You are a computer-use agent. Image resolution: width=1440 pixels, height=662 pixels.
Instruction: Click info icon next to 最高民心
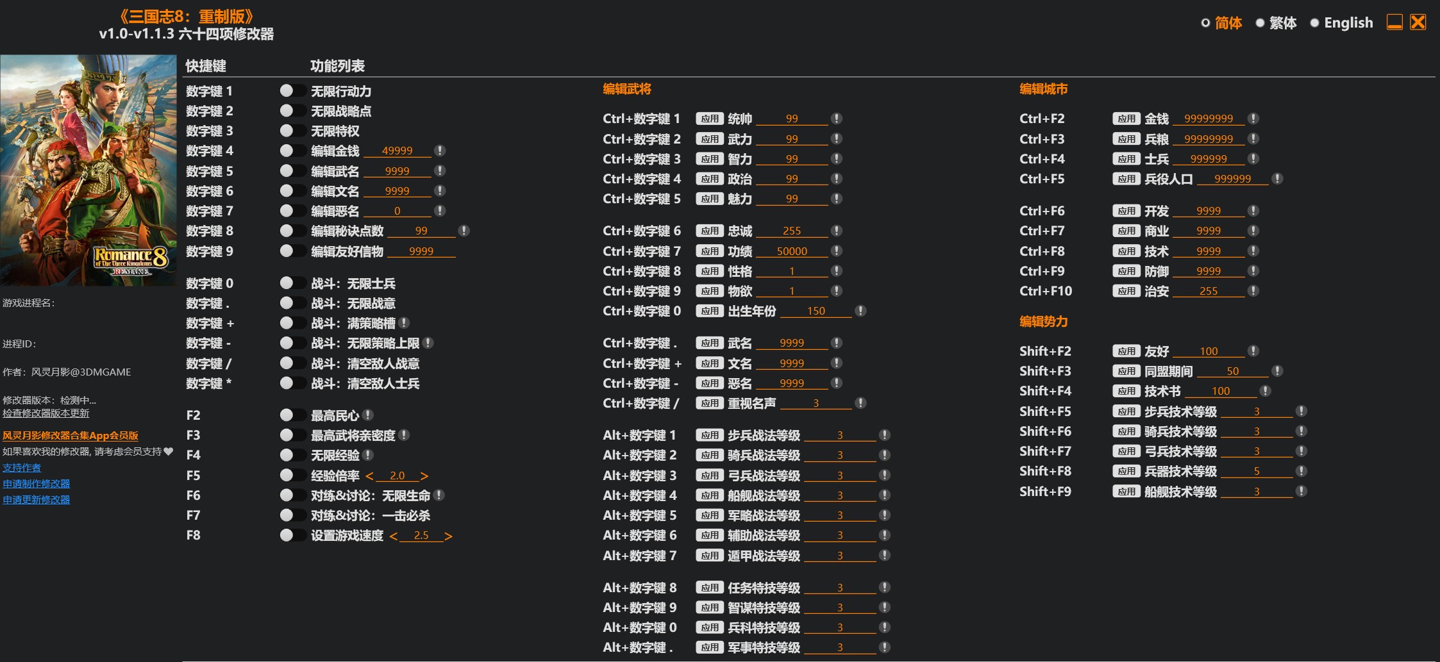pos(368,415)
